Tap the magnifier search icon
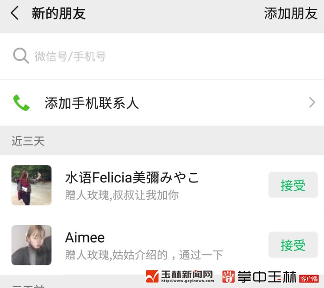This screenshot has height=288, width=324. pyautogui.click(x=21, y=56)
